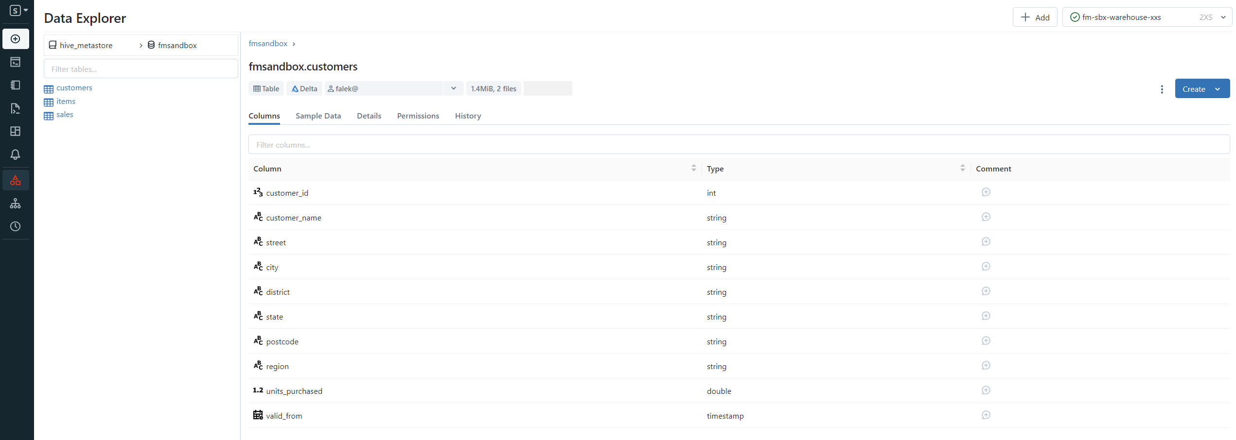Expand the owner falek@ dropdown chevron
Image resolution: width=1236 pixels, height=440 pixels.
point(453,88)
